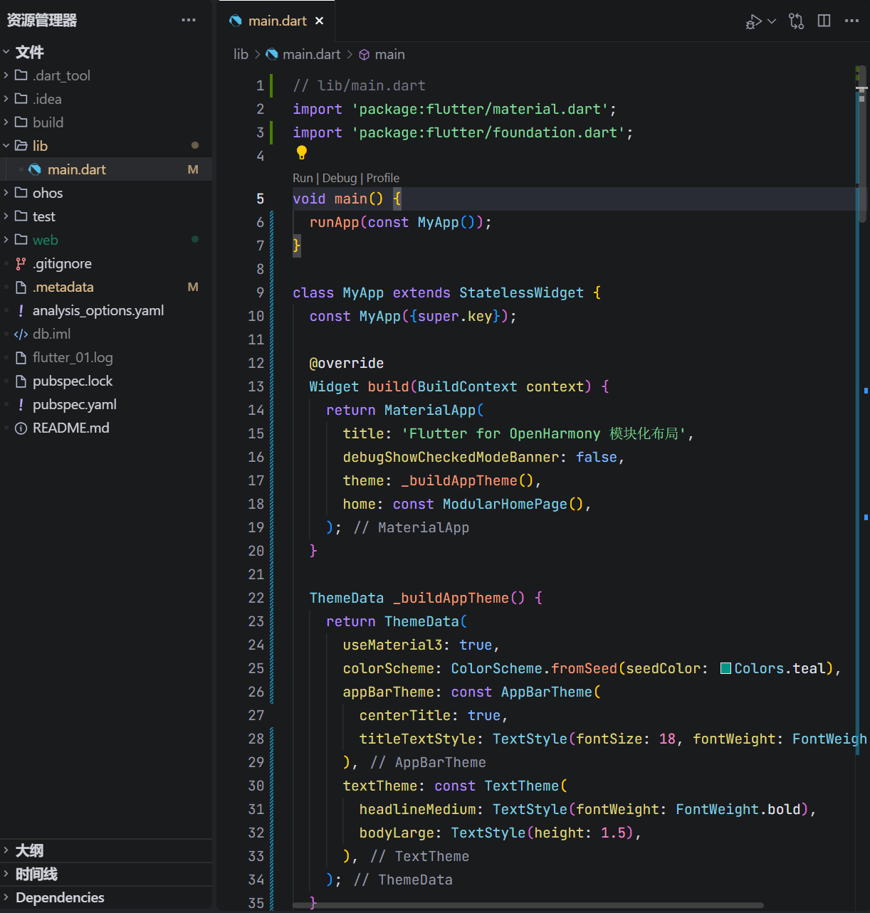Click the Dart file icon of main.dart in tree
This screenshot has height=913, width=870.
point(35,169)
